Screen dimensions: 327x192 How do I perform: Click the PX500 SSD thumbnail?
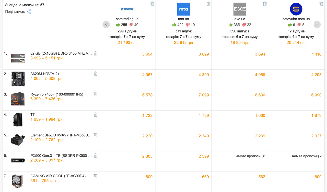pos(18,160)
